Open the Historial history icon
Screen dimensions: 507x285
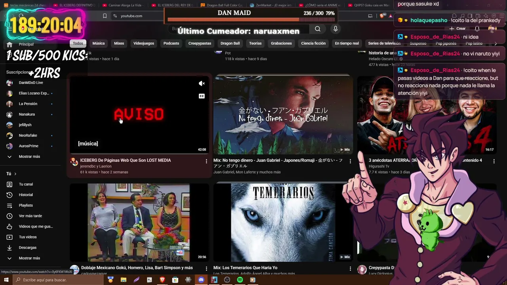10,195
